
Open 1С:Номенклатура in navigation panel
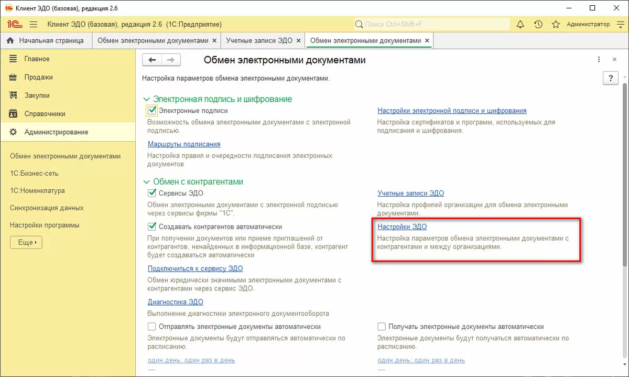coord(37,190)
